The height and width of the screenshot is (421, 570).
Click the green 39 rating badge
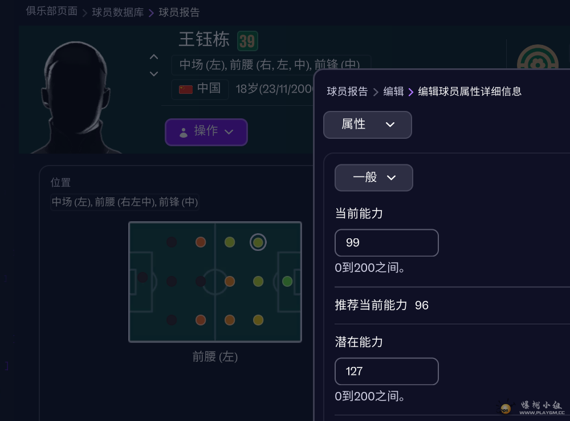pos(247,41)
